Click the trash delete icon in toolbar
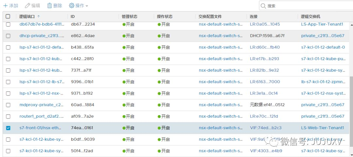Viewport: 353px width, 157px height. point(49,6)
